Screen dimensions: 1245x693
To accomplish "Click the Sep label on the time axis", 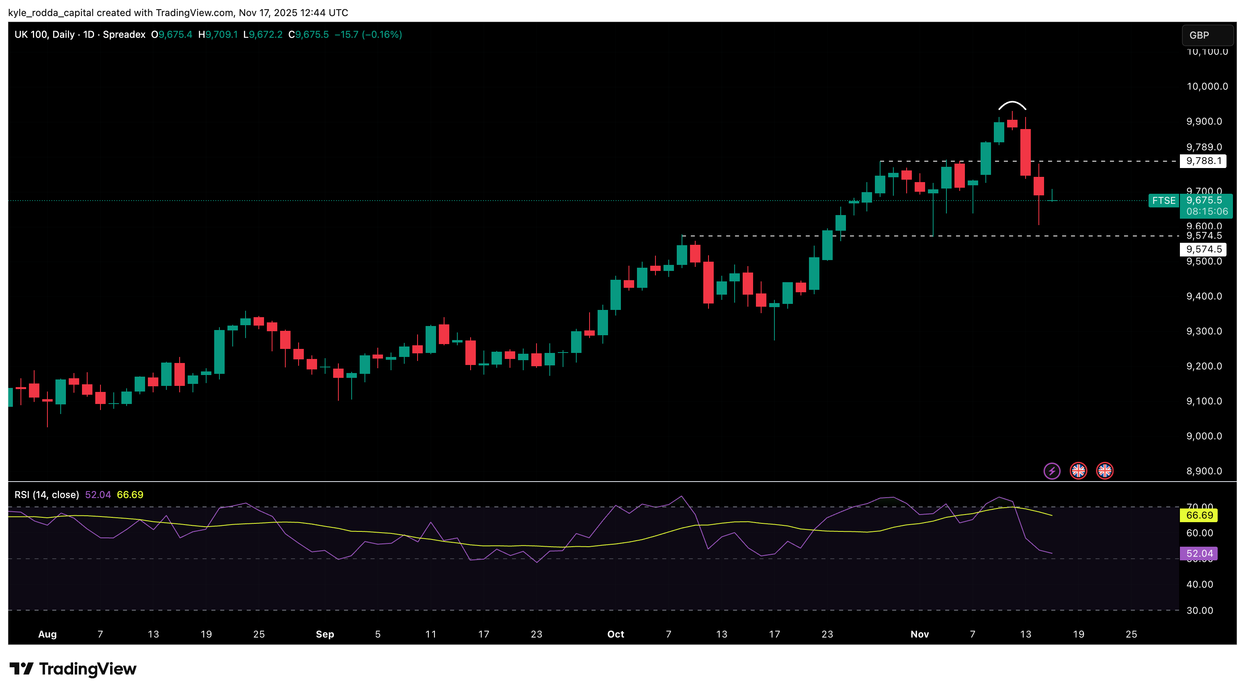I will [x=325, y=634].
